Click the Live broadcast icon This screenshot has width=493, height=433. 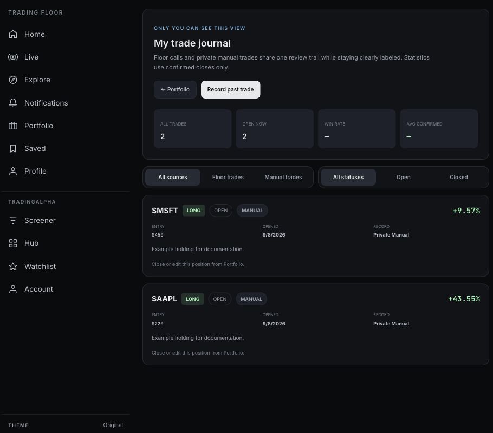(13, 57)
